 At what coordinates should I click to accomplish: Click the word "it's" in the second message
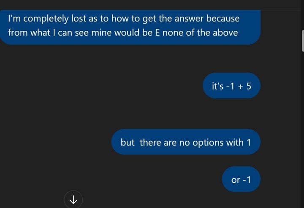click(219, 86)
